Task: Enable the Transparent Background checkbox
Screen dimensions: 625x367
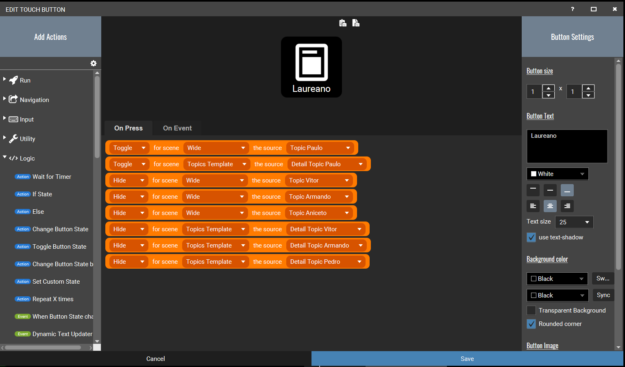Action: 531,310
